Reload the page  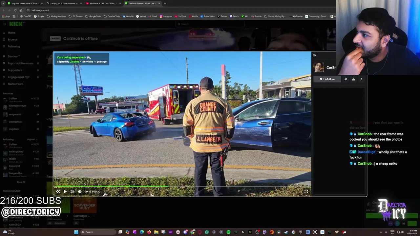tap(15, 10)
